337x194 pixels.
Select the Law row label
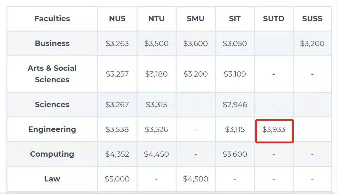[52, 179]
